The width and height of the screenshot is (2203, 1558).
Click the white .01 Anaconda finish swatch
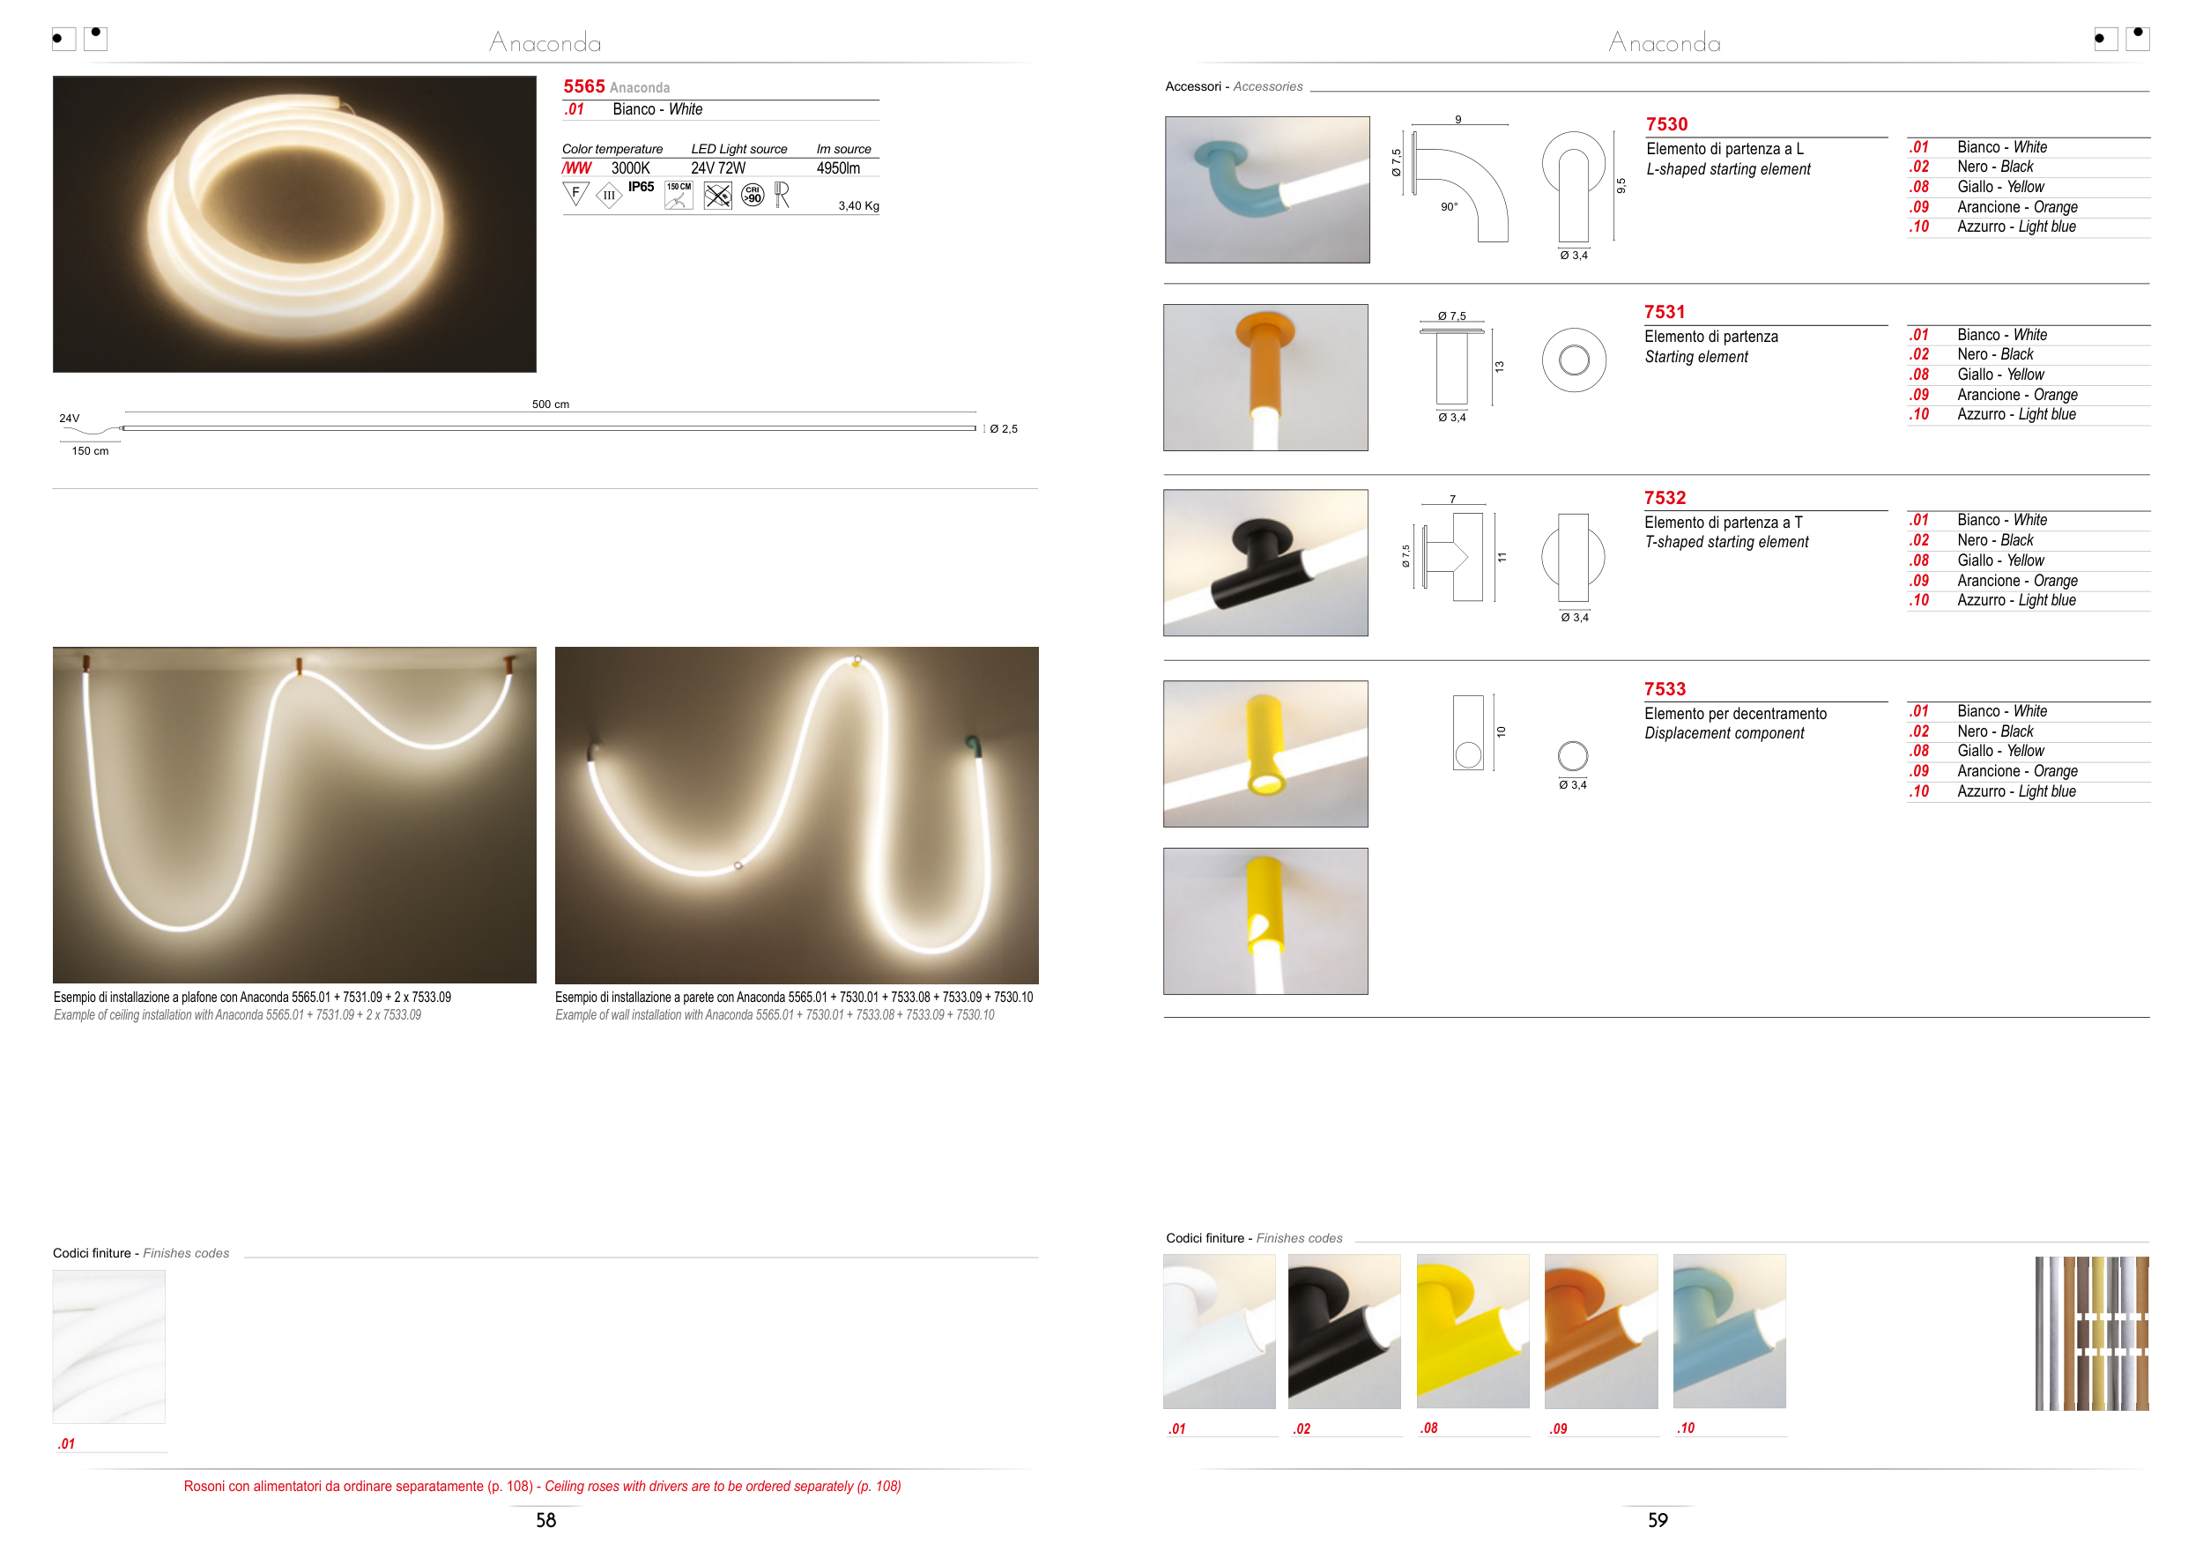point(108,1346)
